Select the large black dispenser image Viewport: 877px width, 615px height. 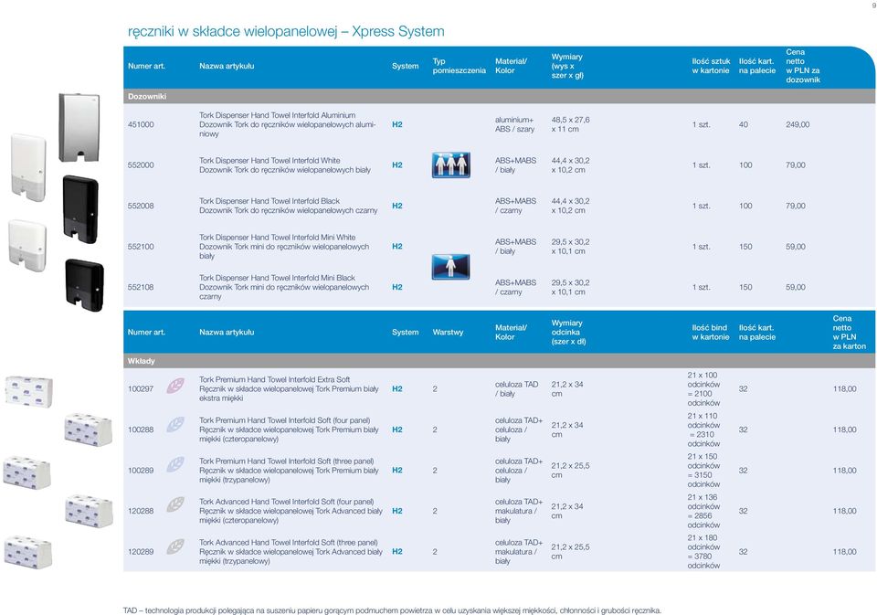coord(80,209)
